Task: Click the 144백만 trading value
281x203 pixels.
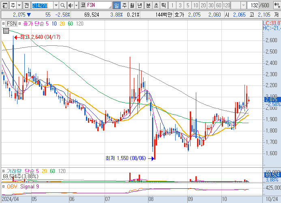Action: (x=163, y=15)
